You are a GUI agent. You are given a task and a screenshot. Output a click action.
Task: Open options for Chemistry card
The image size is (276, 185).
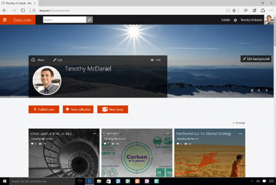click(x=167, y=133)
